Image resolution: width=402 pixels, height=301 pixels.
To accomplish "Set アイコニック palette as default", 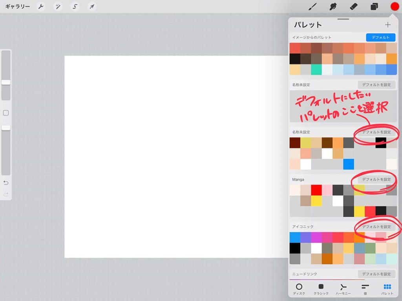I will click(376, 227).
